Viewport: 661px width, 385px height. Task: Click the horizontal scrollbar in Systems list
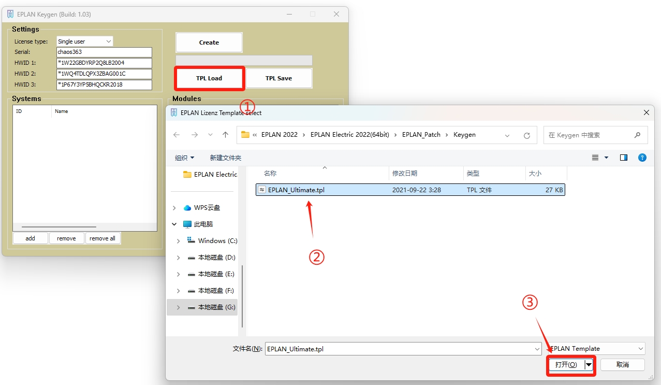tap(59, 227)
